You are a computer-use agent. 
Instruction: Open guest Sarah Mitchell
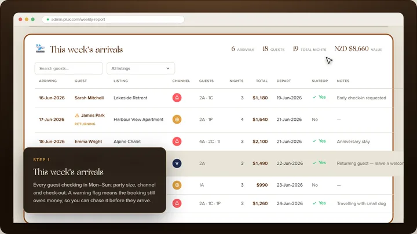coord(89,98)
